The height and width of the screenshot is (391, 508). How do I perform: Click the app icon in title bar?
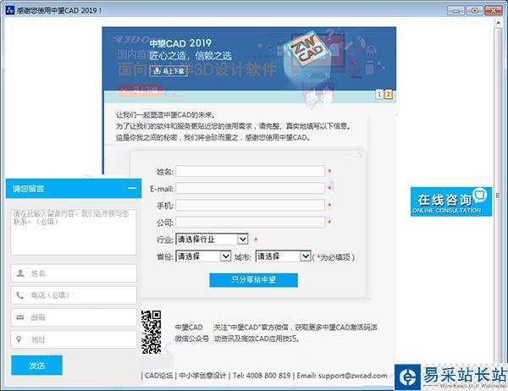tap(10, 10)
